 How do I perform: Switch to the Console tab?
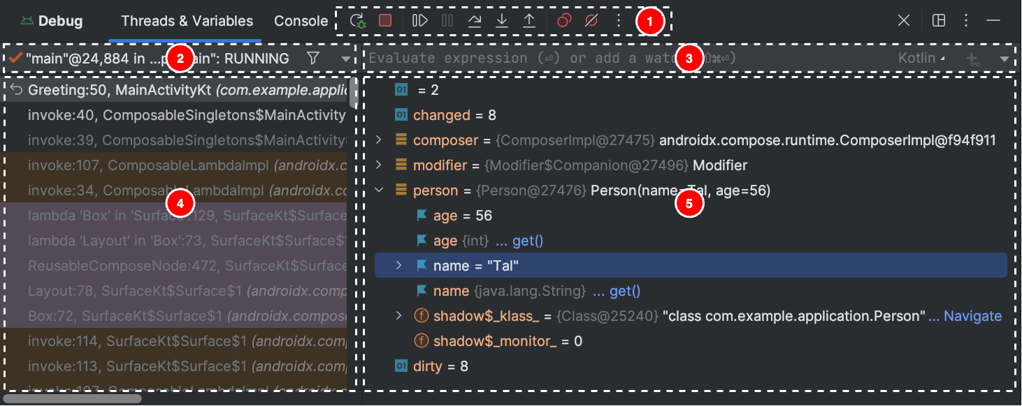point(301,21)
